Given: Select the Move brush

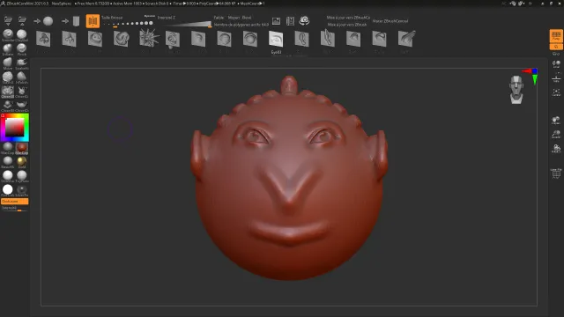Looking at the screenshot, I should click(x=8, y=63).
